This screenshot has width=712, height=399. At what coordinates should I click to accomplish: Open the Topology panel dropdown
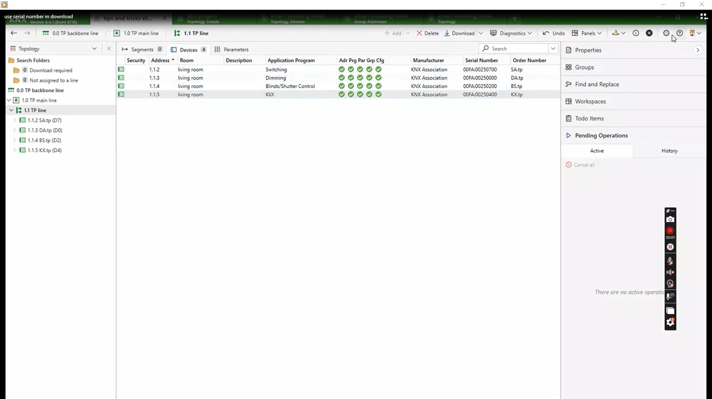click(94, 49)
